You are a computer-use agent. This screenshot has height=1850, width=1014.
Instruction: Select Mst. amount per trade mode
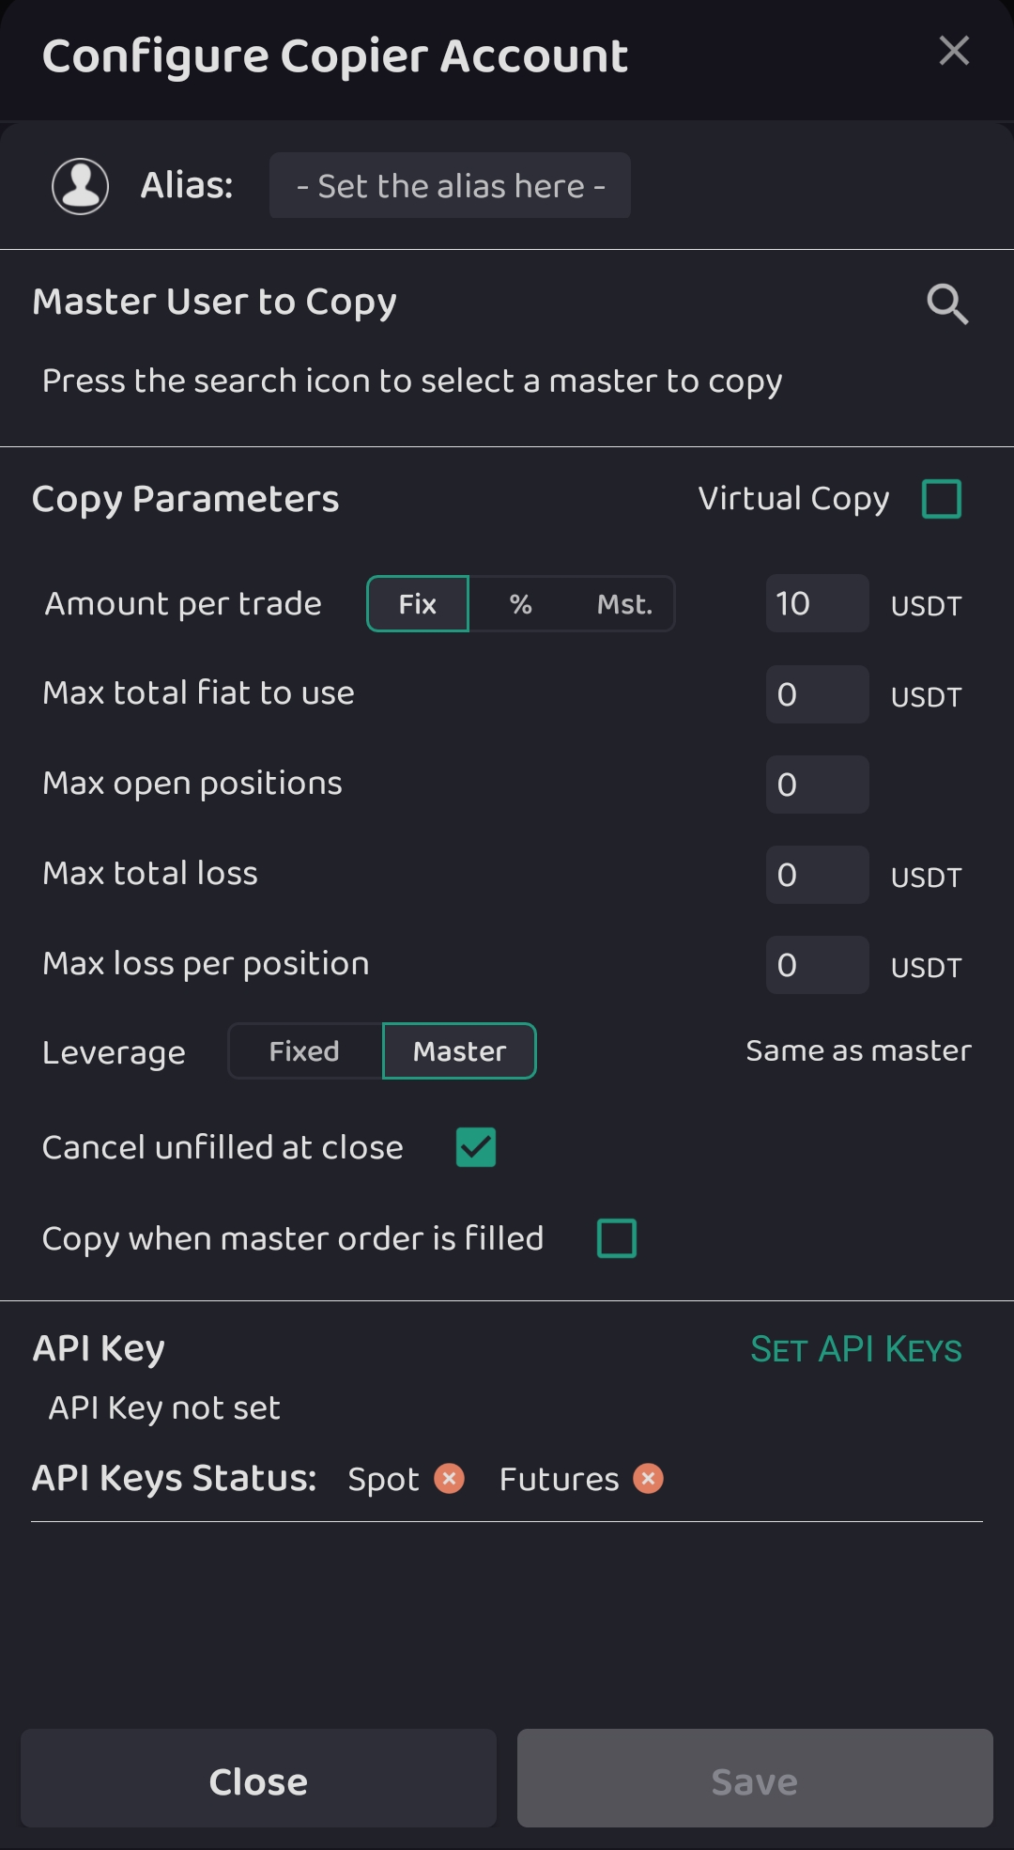tap(624, 603)
